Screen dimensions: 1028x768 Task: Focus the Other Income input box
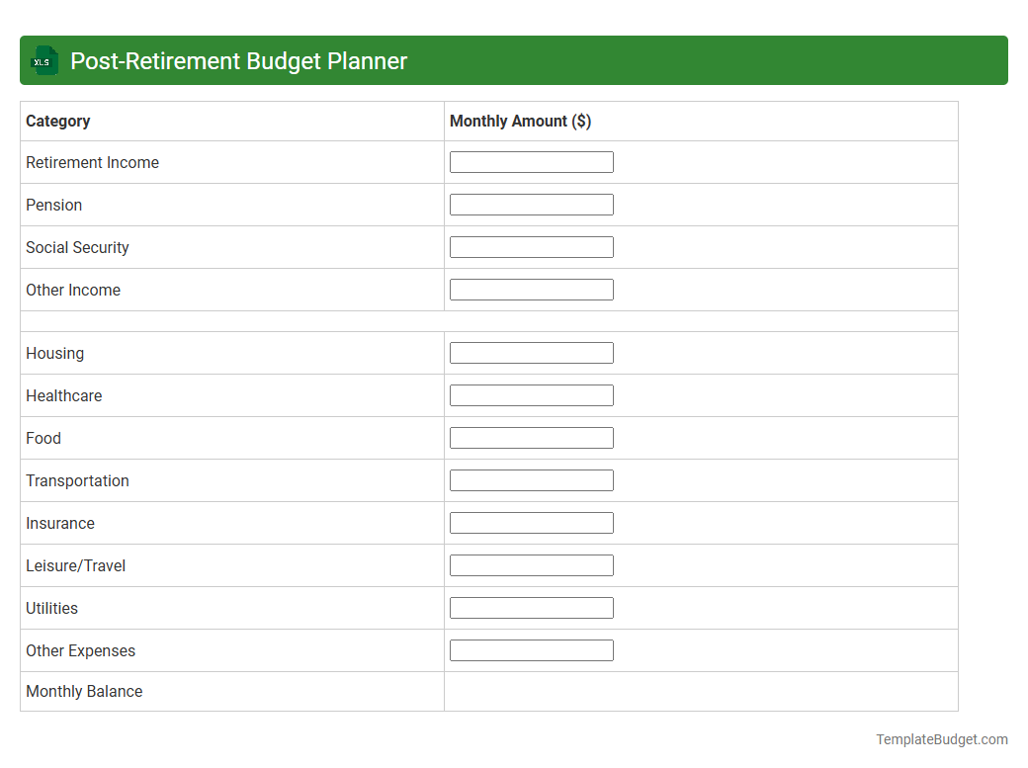(x=531, y=289)
